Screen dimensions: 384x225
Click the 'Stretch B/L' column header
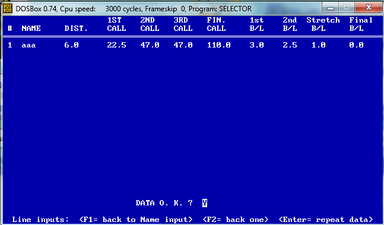(323, 24)
